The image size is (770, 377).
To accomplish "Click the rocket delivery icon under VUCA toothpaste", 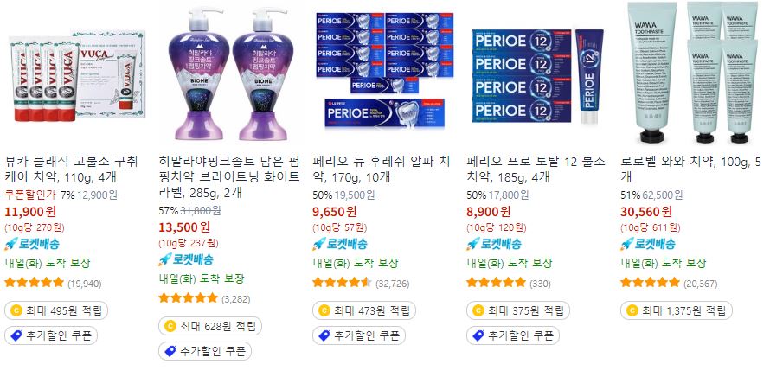I will pos(11,244).
